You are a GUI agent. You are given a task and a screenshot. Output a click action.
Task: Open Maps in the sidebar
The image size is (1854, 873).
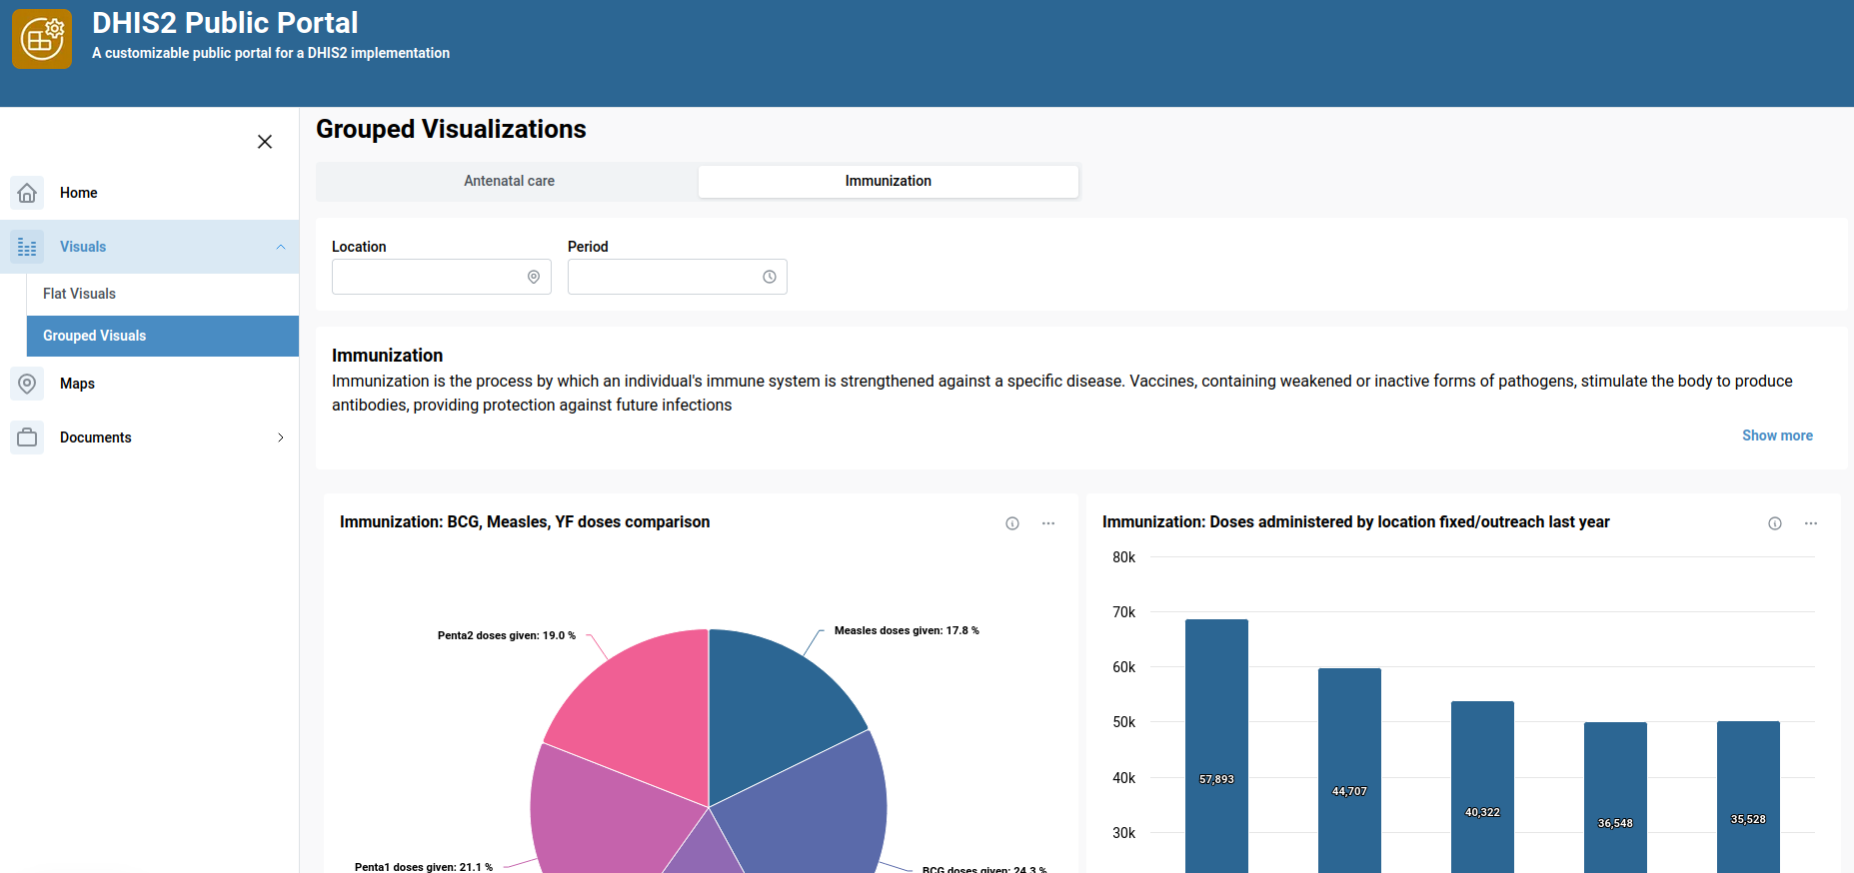point(150,384)
